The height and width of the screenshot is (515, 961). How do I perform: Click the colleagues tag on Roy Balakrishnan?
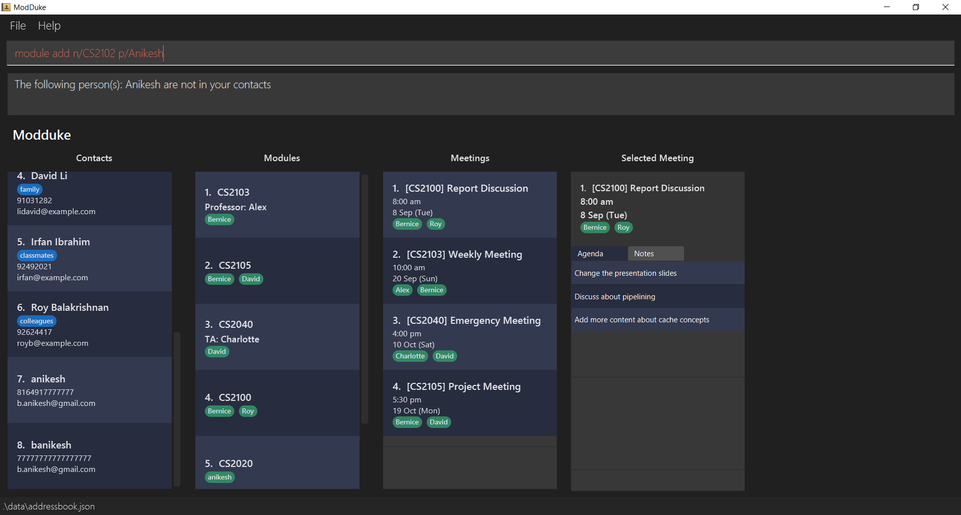(x=37, y=321)
